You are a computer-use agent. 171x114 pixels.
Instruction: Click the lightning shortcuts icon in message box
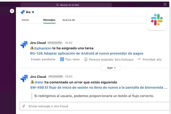[x=24, y=106]
